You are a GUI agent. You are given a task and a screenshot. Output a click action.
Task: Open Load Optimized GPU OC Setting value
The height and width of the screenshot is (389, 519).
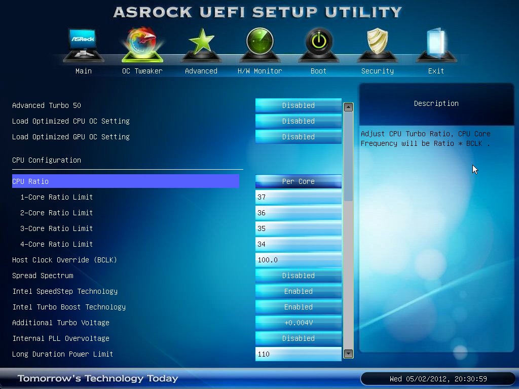tap(298, 137)
